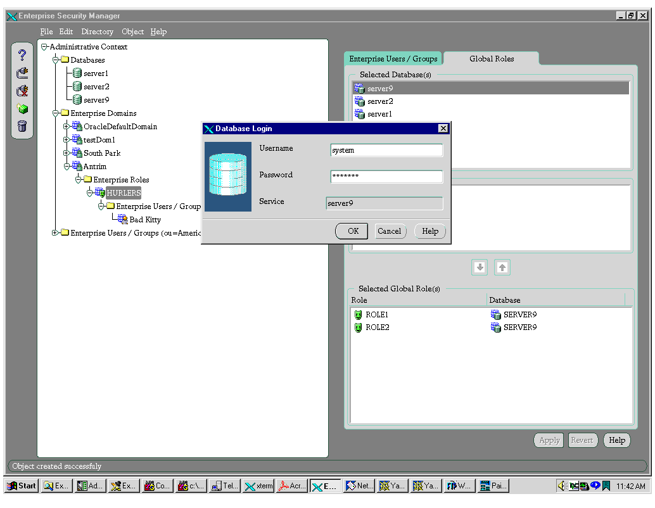The image size is (655, 508).
Task: Select server1 database in the tree
Action: click(x=96, y=73)
